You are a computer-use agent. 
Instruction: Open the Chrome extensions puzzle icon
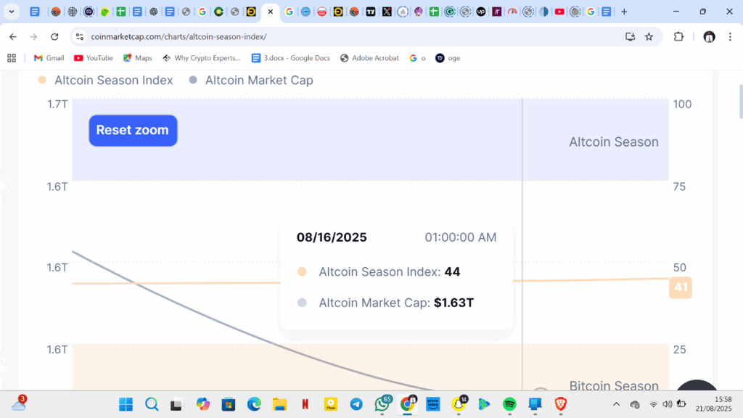679,36
